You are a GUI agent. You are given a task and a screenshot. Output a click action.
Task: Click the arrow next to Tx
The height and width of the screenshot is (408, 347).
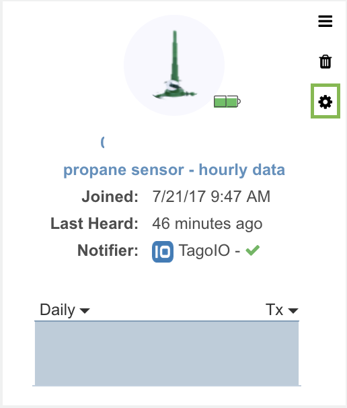(x=293, y=310)
